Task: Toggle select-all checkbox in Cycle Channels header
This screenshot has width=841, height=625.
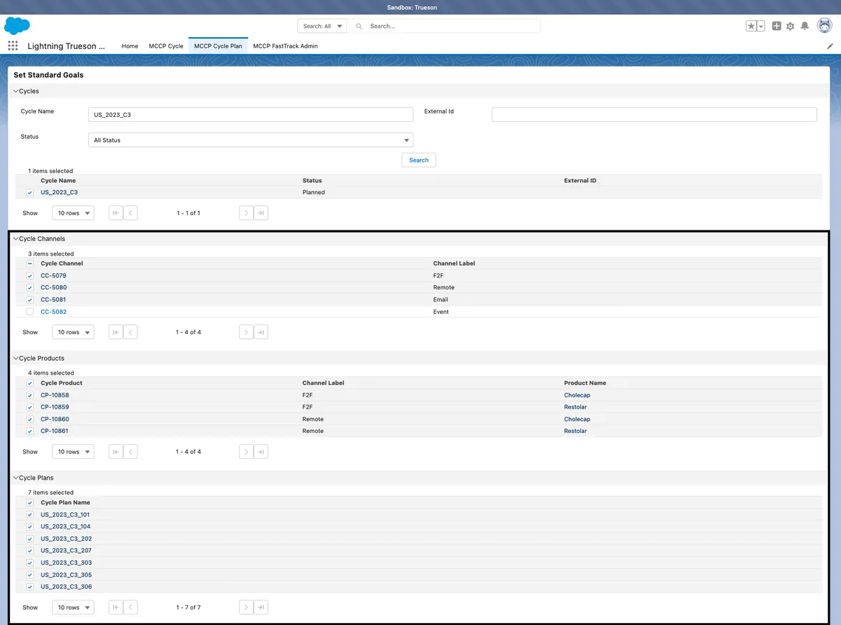Action: pyautogui.click(x=29, y=263)
